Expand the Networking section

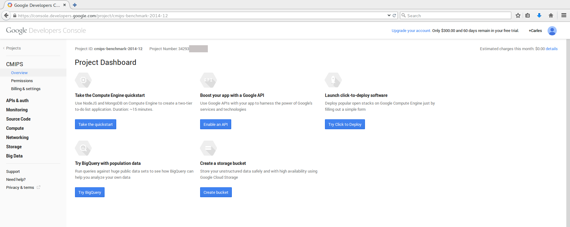(17, 137)
